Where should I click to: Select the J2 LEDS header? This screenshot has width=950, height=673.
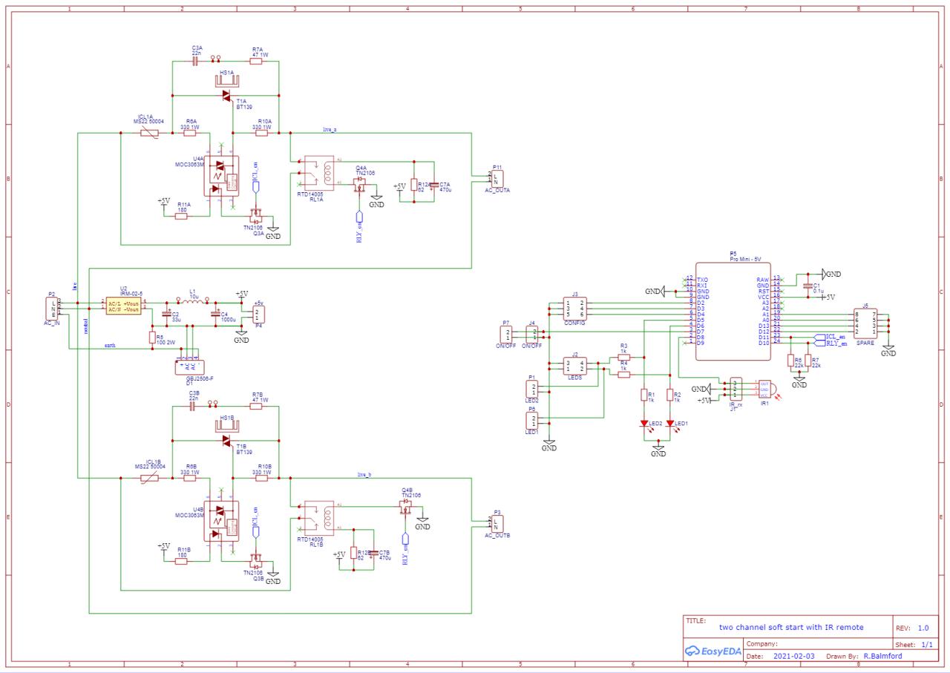(574, 365)
